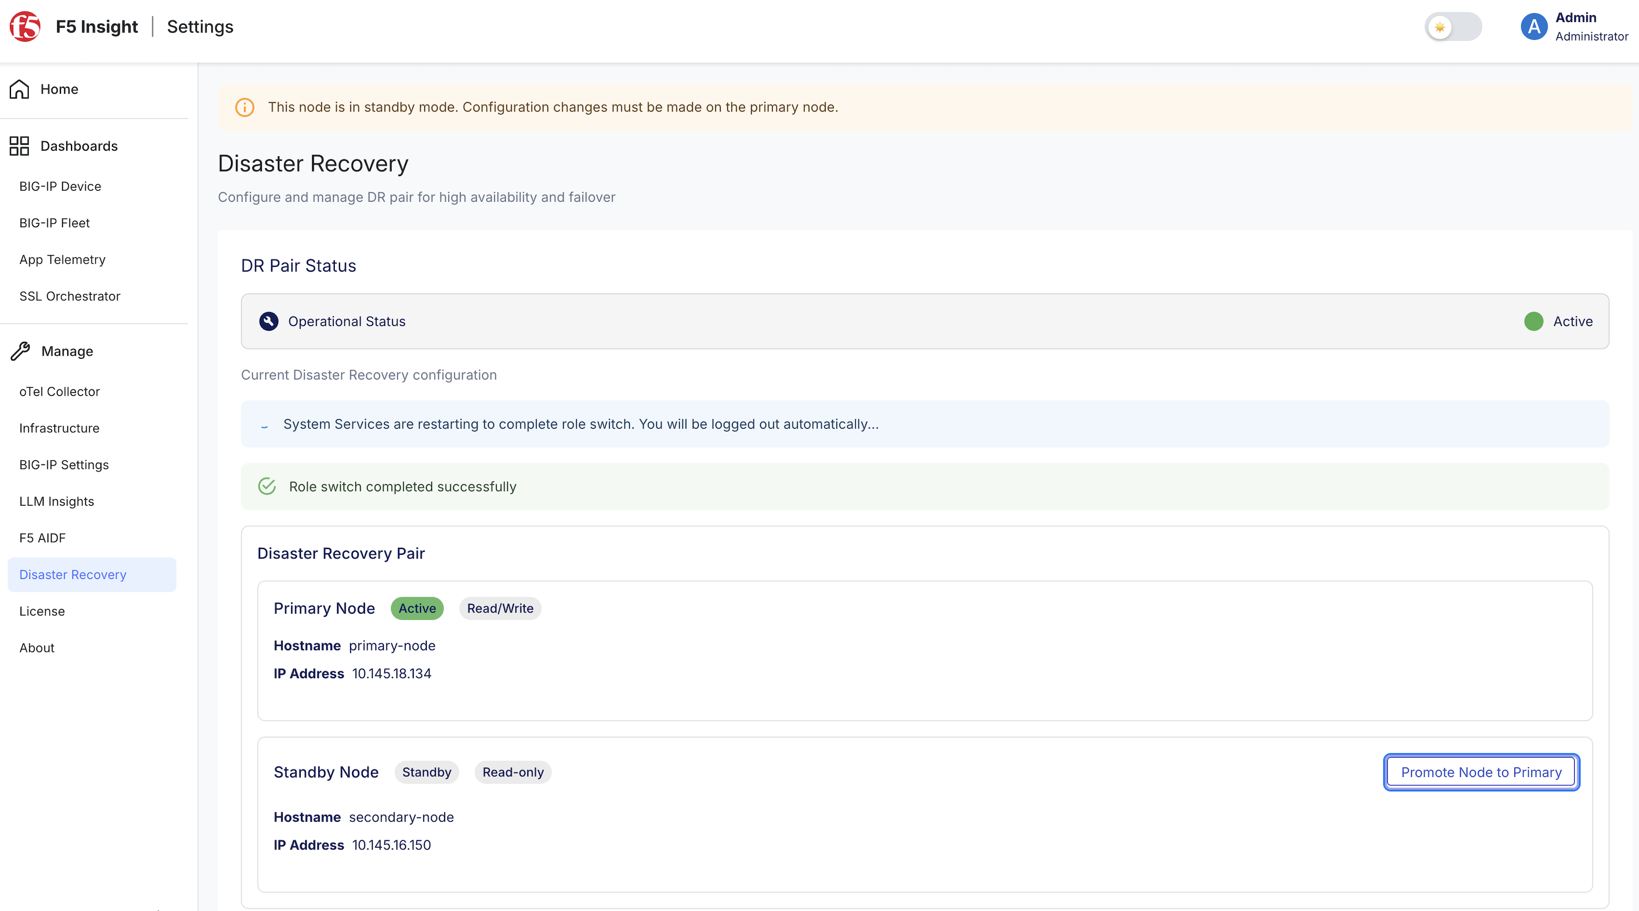The image size is (1639, 911).
Task: Click the Operational Status label
Action: click(x=347, y=321)
